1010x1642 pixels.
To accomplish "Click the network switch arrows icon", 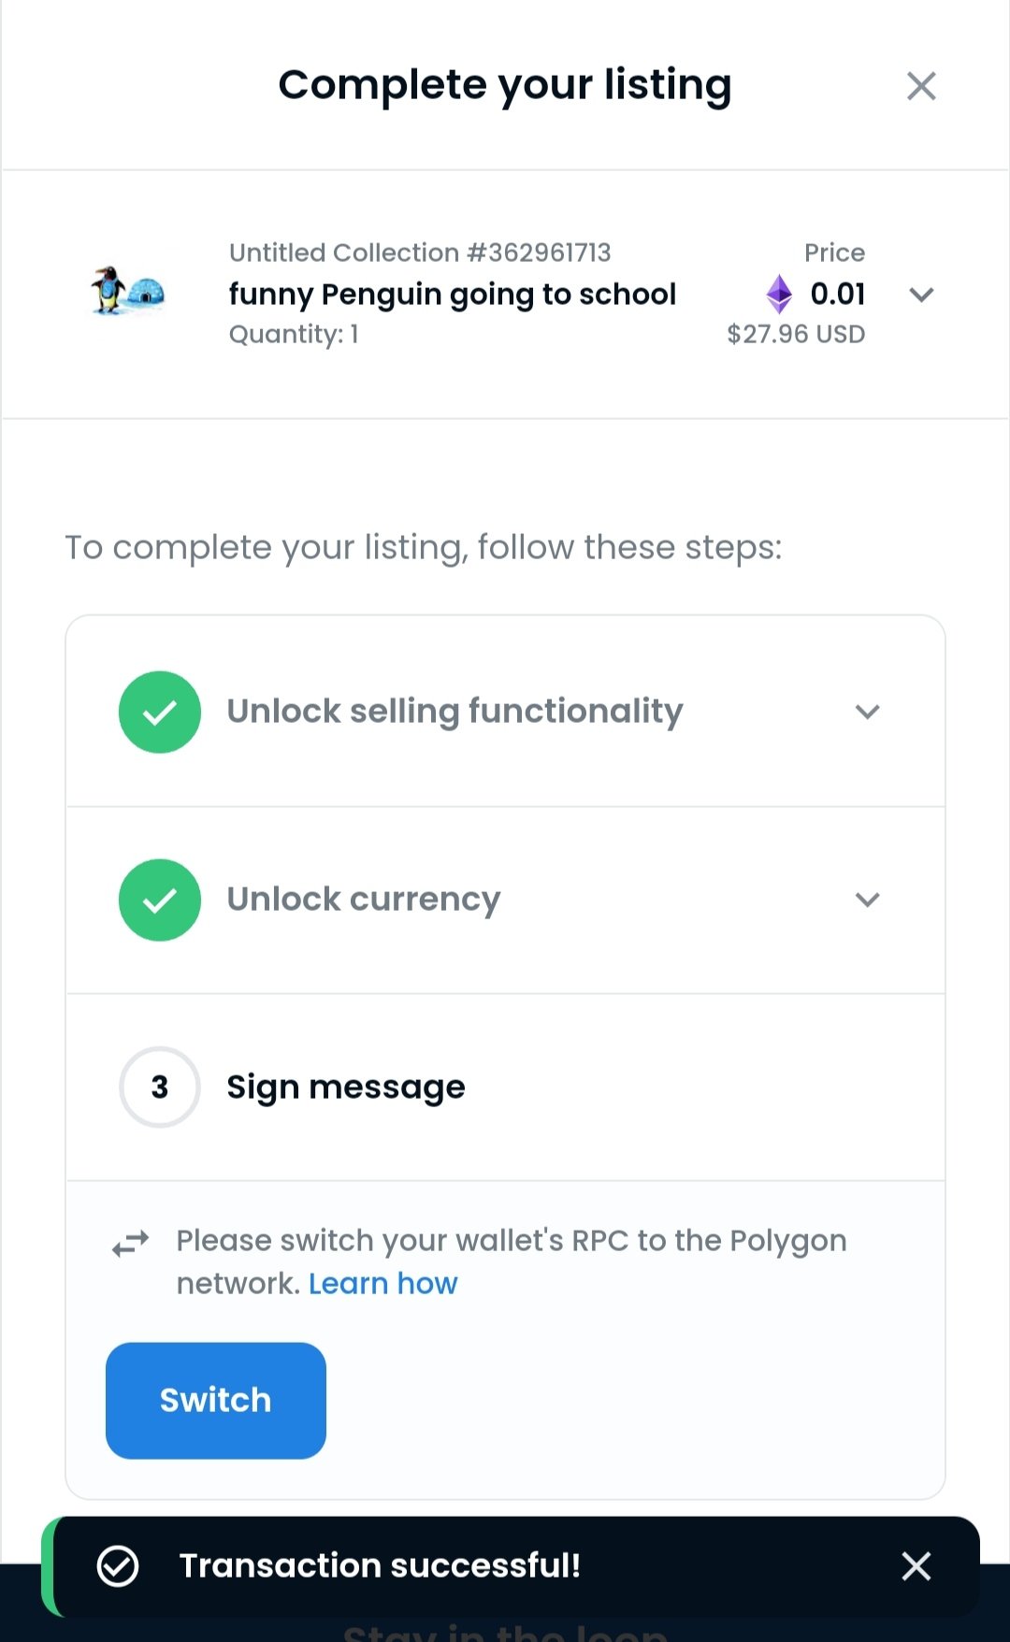I will point(131,1244).
